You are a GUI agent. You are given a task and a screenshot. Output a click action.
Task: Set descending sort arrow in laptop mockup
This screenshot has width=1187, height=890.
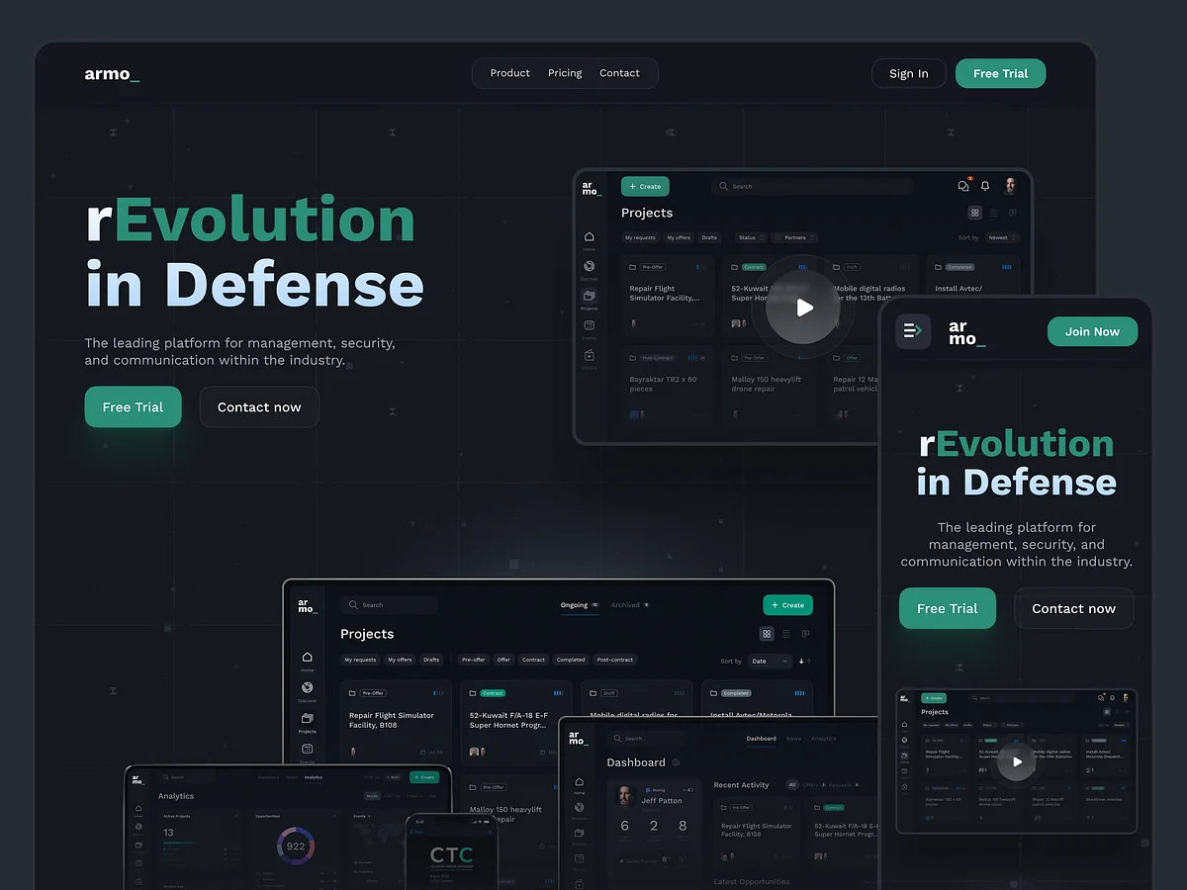(801, 661)
